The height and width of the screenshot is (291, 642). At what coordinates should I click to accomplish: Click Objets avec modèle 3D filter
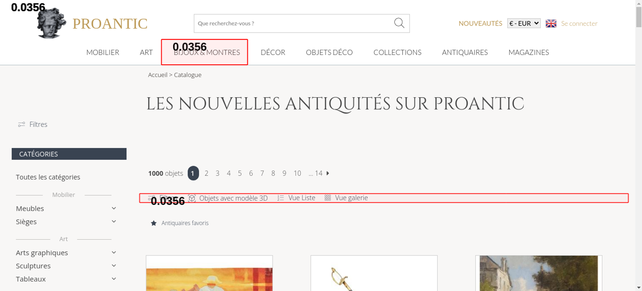coord(233,198)
